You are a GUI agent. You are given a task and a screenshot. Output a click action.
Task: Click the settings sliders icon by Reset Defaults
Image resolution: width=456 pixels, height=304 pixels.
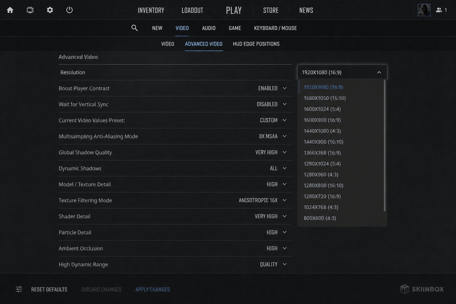(x=19, y=289)
